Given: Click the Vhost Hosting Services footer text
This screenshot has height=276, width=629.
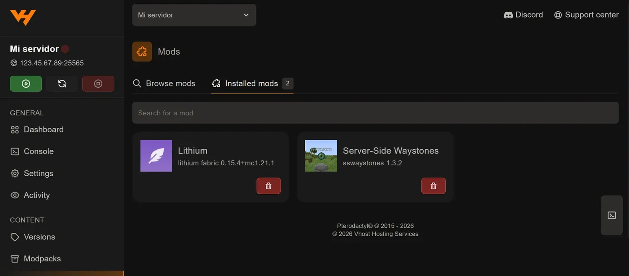Looking at the screenshot, I should (x=375, y=234).
